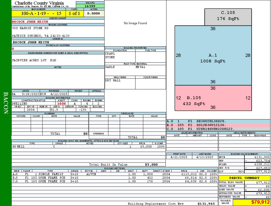271x206 pixels.
Task: Click the card value 1 of 1
Action: coord(74,13)
